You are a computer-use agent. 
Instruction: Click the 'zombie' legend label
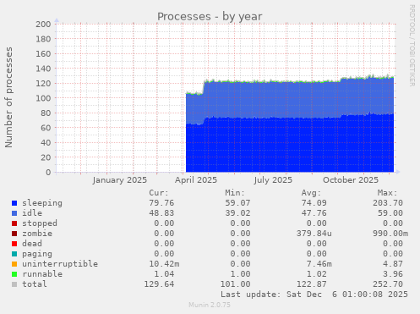[x=37, y=234]
